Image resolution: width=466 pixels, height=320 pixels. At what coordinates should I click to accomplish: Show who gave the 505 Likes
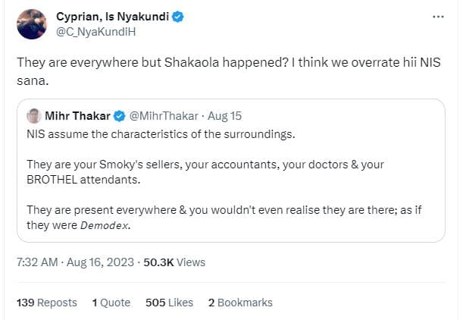170,302
